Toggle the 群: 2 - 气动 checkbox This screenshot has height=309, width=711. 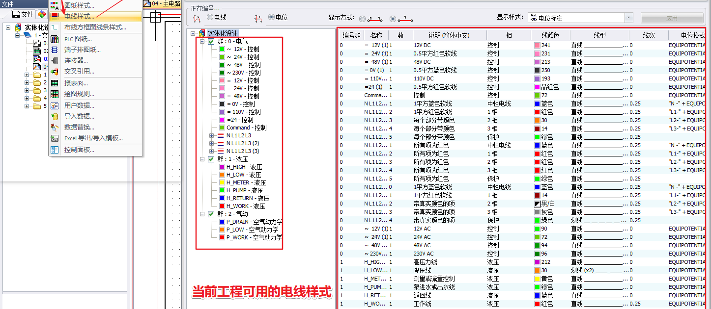(x=211, y=214)
